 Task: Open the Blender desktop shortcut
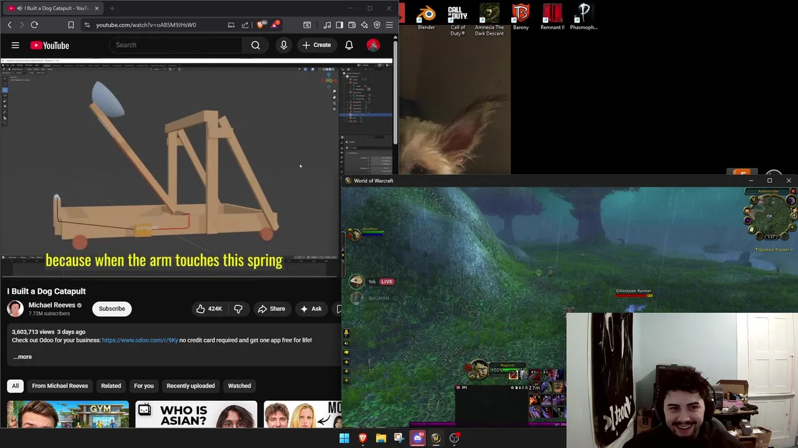[x=426, y=17]
